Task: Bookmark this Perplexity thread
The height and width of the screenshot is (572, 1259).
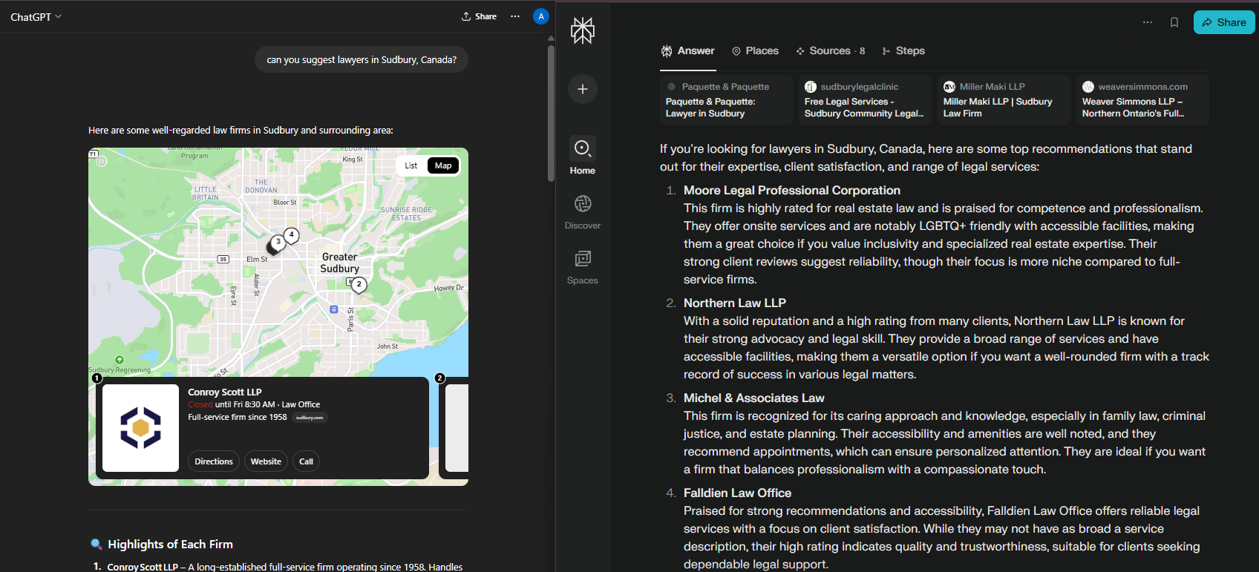Action: click(x=1174, y=22)
